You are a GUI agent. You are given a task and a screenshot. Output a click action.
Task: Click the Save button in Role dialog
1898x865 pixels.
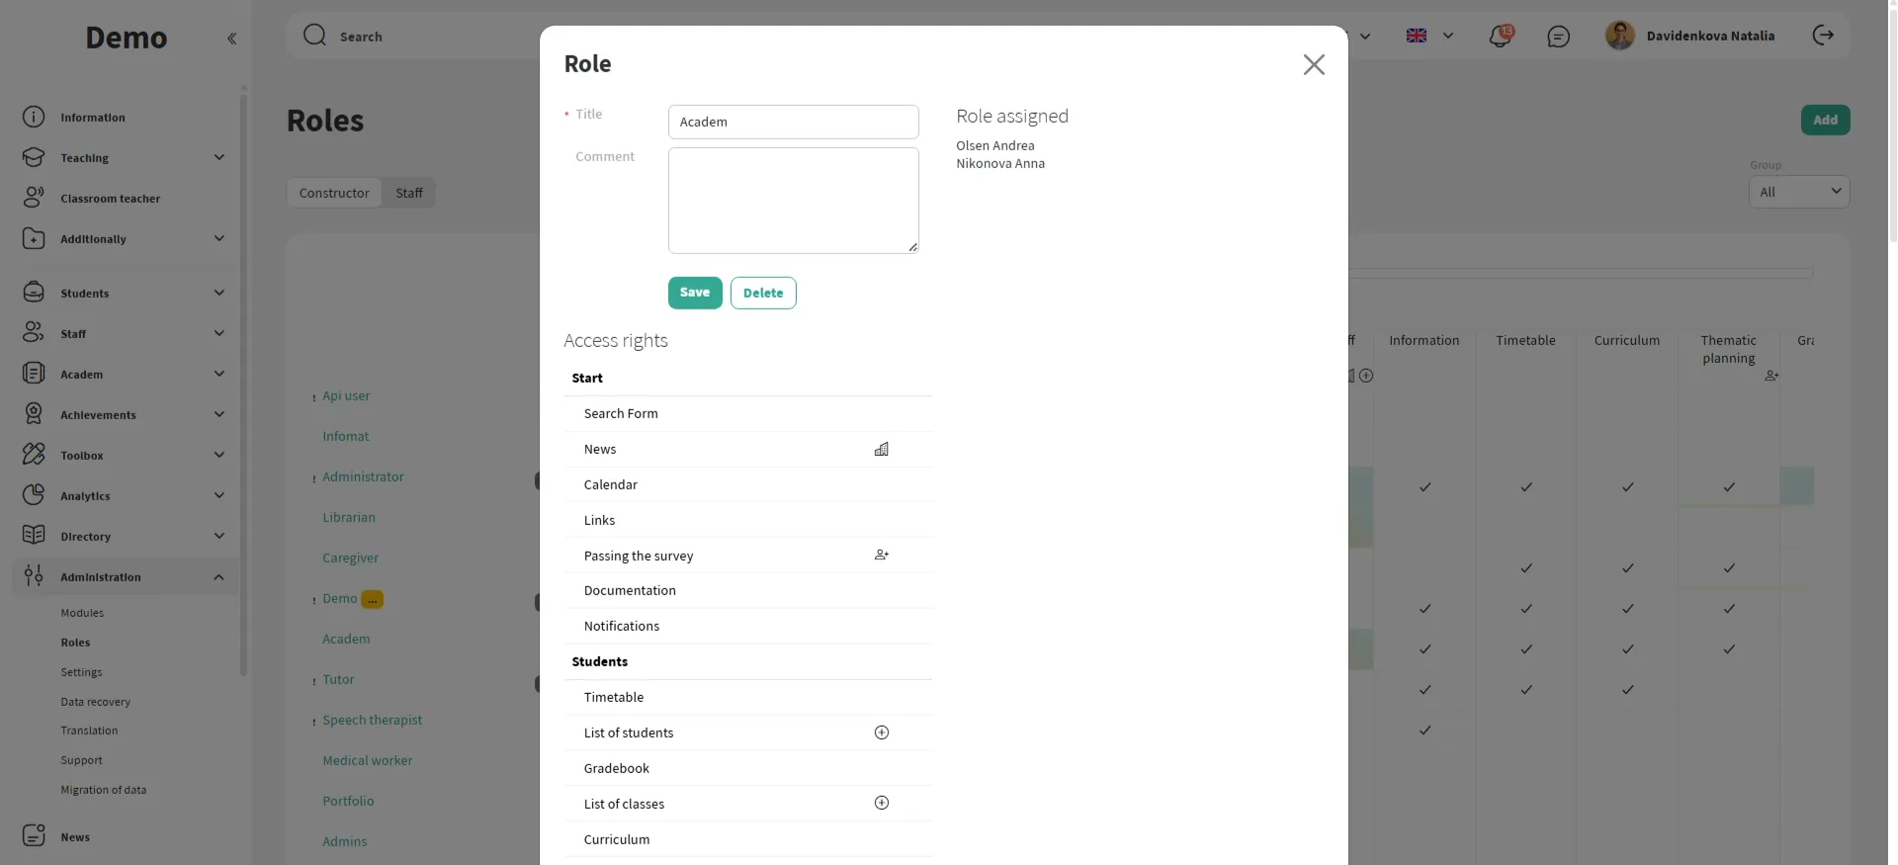pyautogui.click(x=694, y=293)
